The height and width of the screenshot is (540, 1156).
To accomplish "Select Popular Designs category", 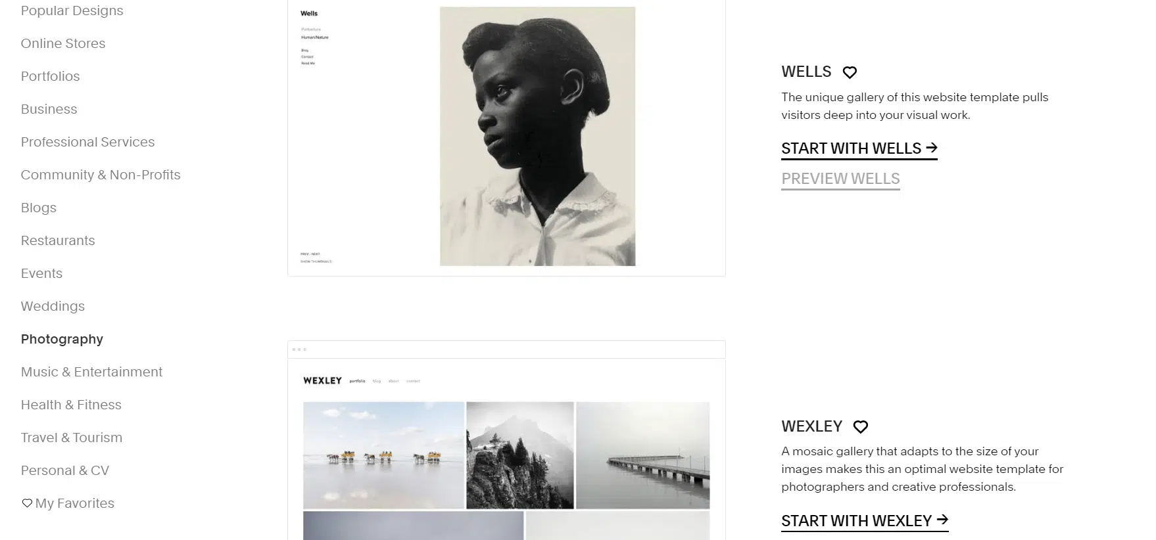I will point(72,11).
